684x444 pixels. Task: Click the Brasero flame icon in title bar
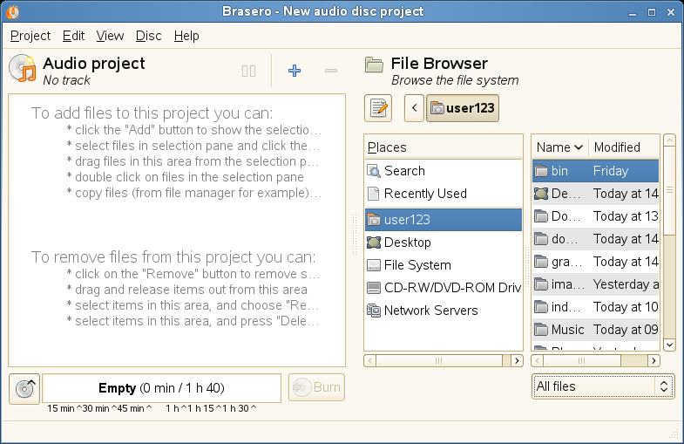13,12
